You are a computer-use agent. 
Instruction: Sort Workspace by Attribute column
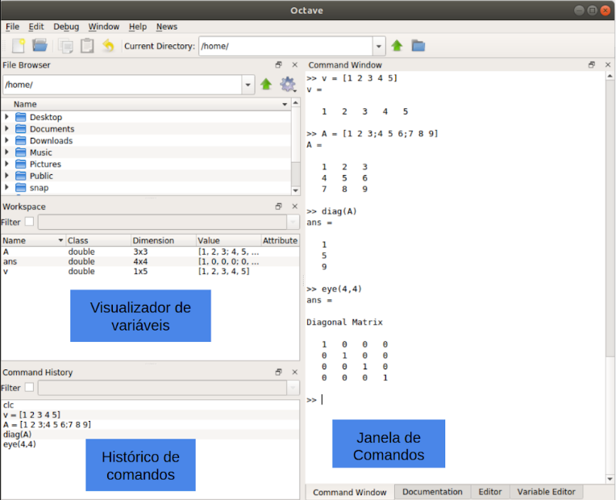coord(280,240)
